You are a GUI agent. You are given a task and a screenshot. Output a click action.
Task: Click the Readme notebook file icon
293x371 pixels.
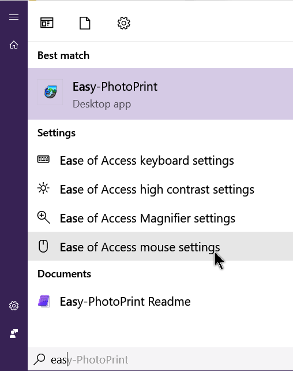click(44, 301)
